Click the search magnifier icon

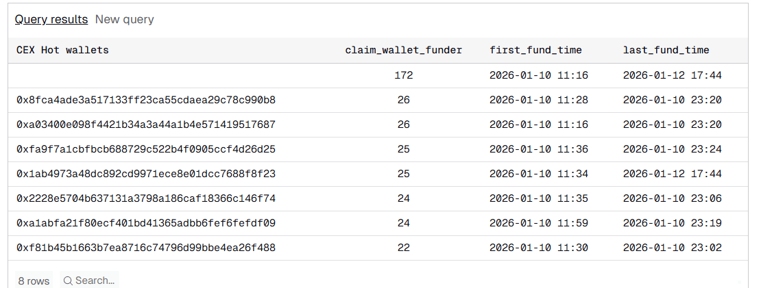67,280
